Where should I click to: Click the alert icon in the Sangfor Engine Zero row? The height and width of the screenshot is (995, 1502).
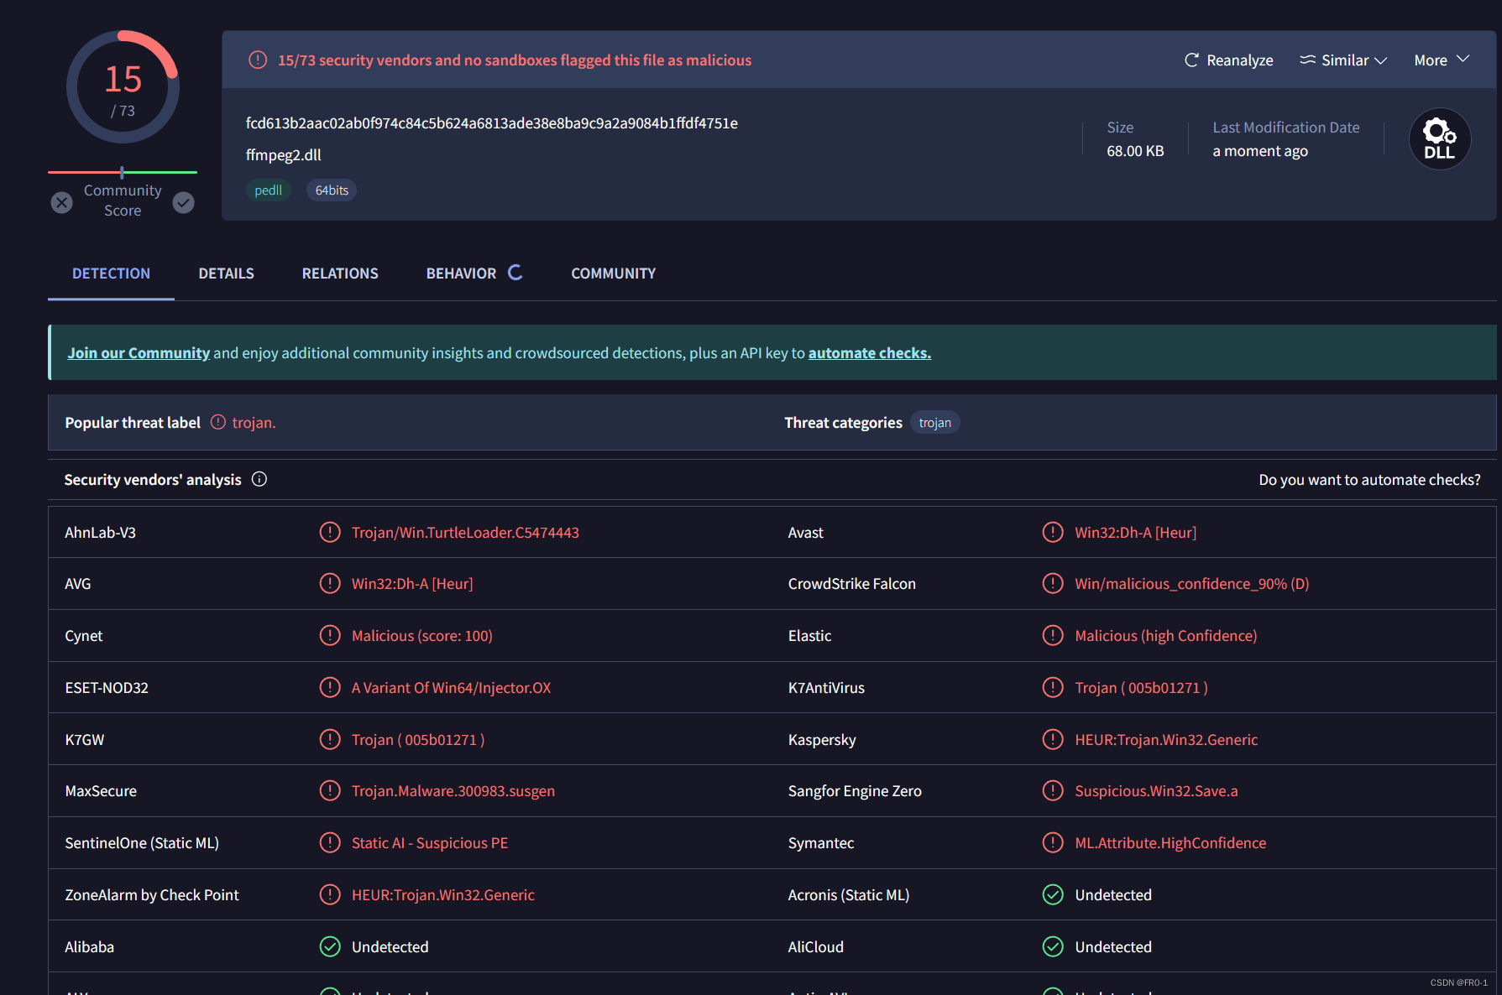(x=1053, y=790)
